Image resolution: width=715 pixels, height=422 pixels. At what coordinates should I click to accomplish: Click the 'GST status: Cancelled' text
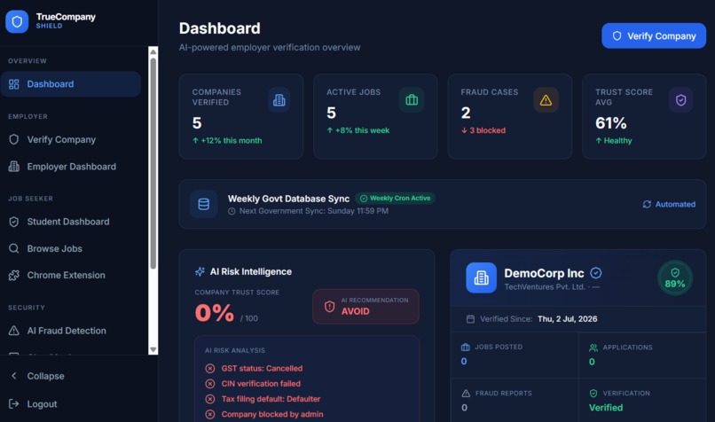click(x=262, y=368)
